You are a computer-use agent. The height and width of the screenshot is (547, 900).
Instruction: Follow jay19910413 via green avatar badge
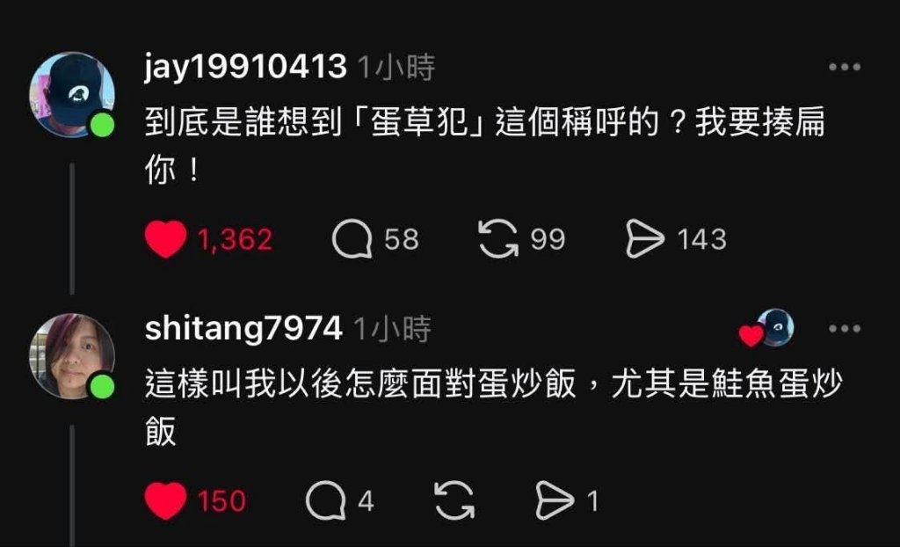pos(102,125)
